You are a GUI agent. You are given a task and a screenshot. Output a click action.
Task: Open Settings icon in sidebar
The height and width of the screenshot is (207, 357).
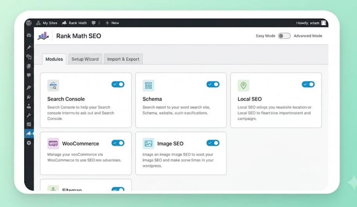click(29, 124)
